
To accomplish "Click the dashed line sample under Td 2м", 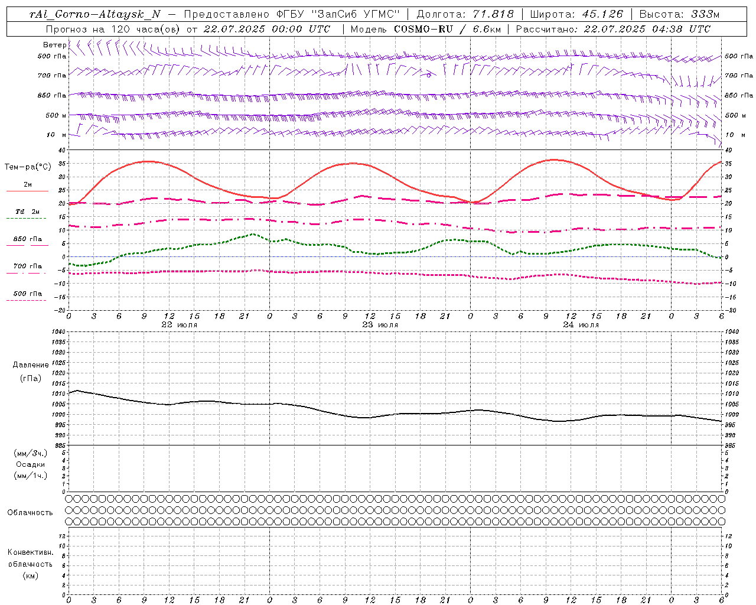I will pyautogui.click(x=27, y=219).
